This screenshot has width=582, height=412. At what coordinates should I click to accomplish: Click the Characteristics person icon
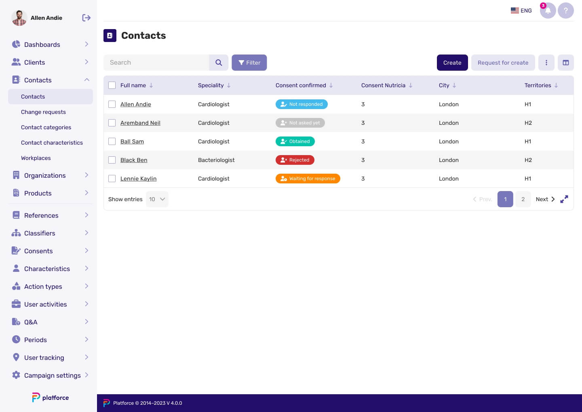click(x=16, y=269)
